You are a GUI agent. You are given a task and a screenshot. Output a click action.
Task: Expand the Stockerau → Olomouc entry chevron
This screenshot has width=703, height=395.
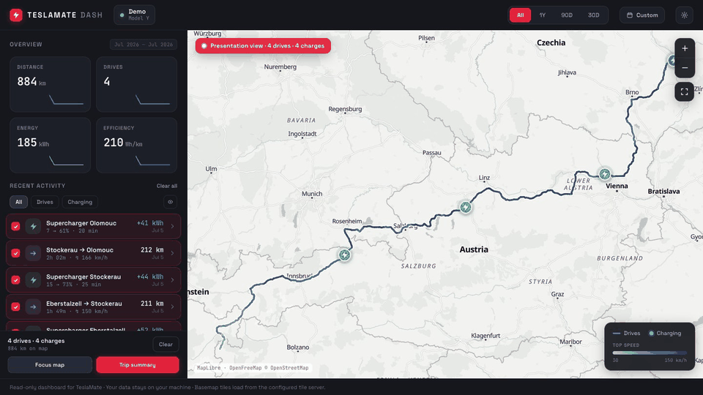172,253
